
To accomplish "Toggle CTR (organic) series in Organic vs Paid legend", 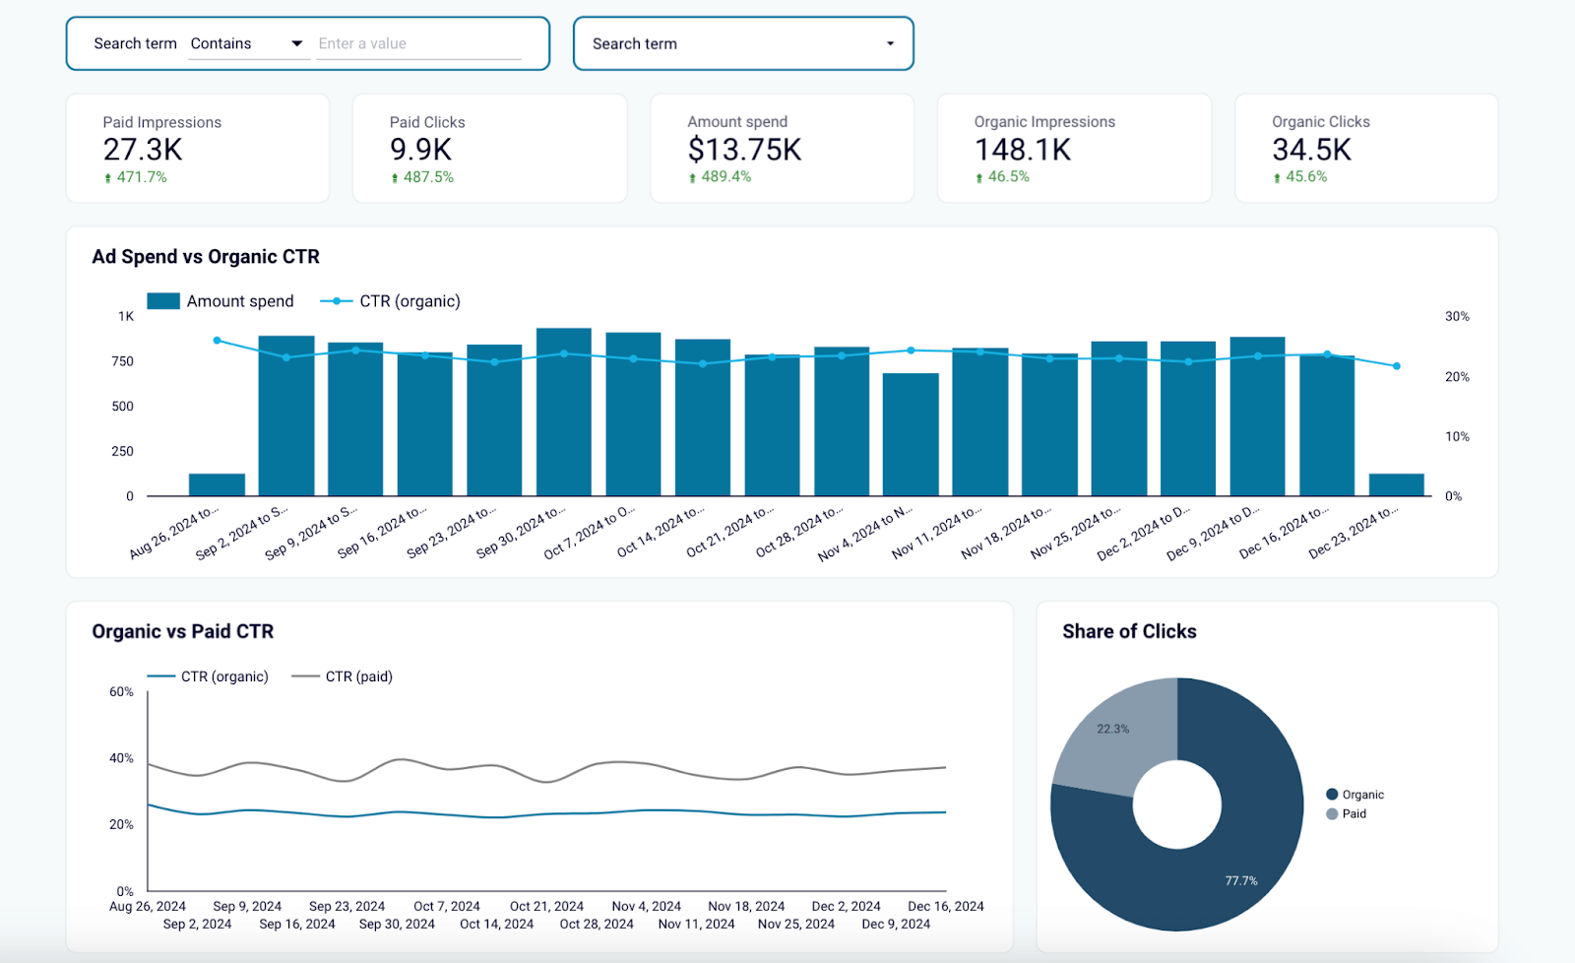I will (208, 676).
